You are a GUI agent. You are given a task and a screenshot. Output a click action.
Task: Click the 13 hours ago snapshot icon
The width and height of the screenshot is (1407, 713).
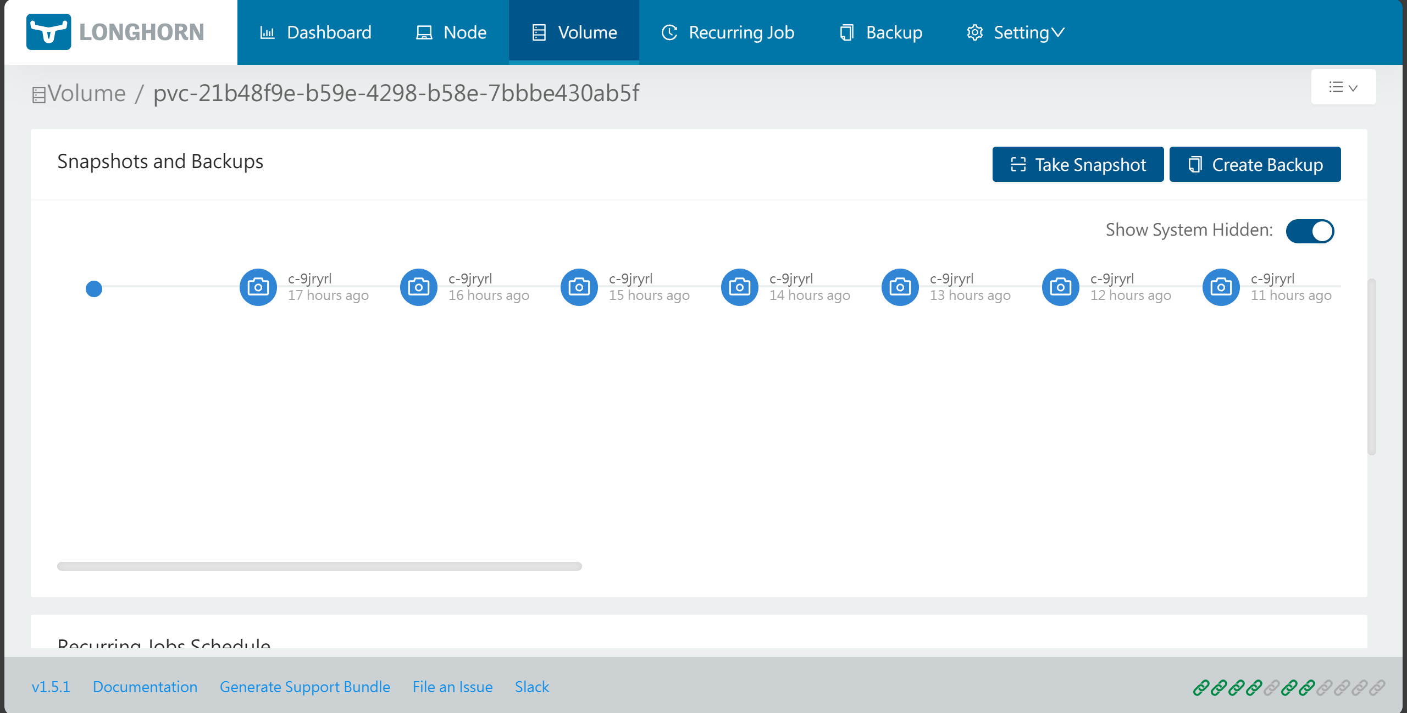click(900, 287)
